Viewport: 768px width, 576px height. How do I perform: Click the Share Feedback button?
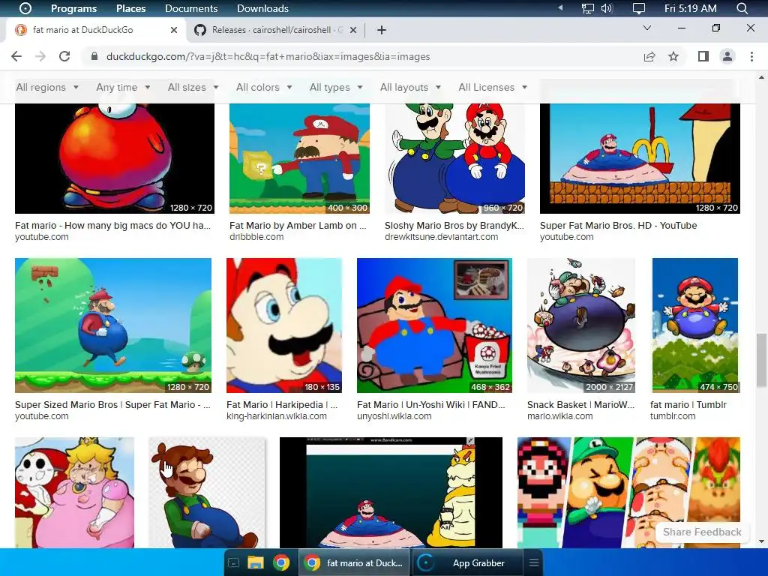[702, 532]
